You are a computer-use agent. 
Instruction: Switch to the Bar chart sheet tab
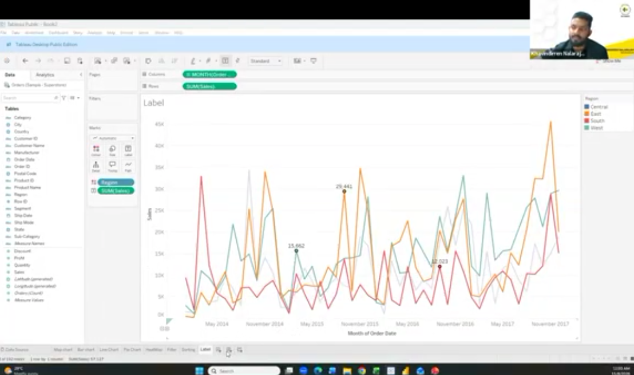[x=86, y=349]
